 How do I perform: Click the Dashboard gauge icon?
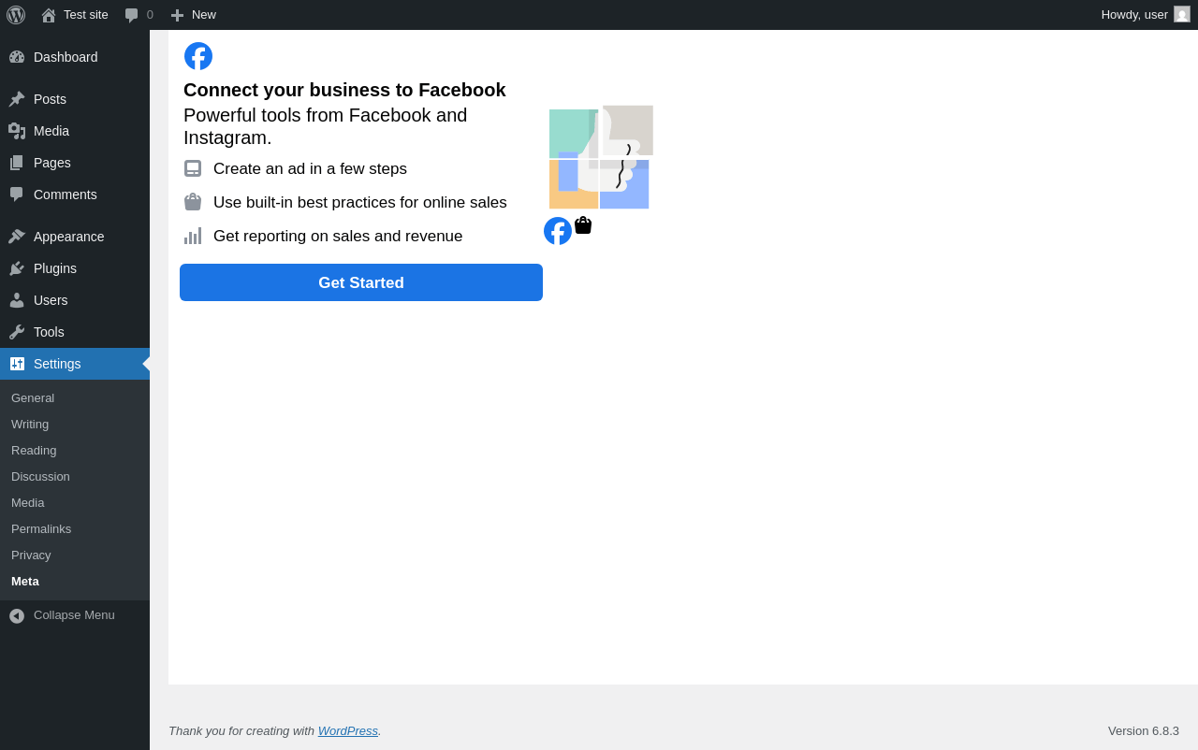pos(17,57)
